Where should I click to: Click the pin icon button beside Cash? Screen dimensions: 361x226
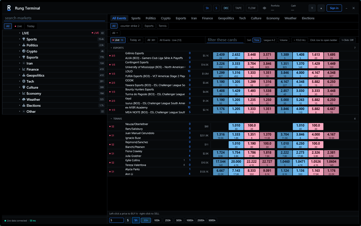pos(312,8)
